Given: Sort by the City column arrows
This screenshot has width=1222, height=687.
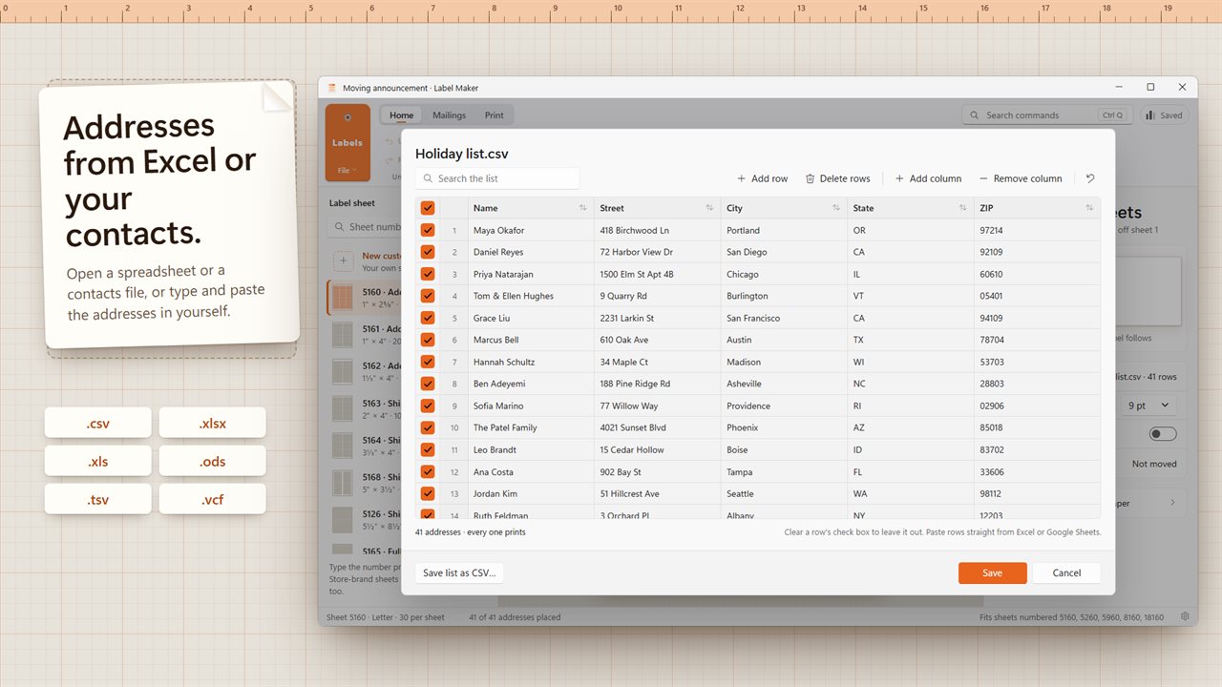Looking at the screenshot, I should [x=836, y=208].
